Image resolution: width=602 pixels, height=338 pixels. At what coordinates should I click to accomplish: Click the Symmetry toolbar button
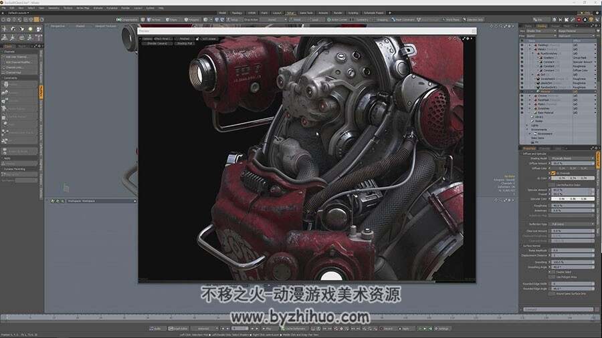pyautogui.click(x=360, y=19)
